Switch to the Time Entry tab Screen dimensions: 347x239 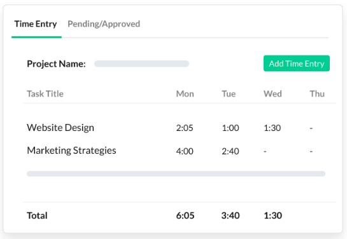click(36, 24)
